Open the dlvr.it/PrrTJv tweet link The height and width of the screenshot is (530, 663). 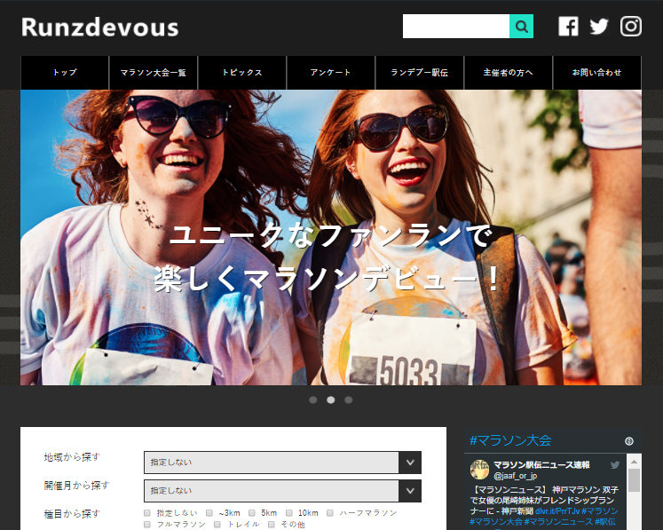(557, 511)
